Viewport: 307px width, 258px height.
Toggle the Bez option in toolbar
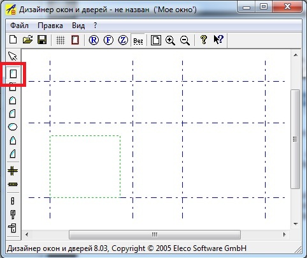138,40
